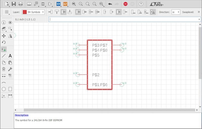Set pin length to point

105,12
